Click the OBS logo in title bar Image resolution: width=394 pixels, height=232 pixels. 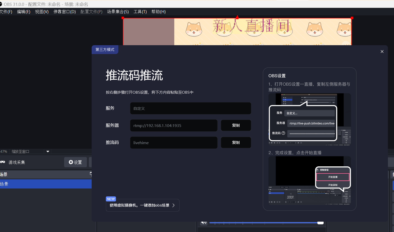click(1, 4)
